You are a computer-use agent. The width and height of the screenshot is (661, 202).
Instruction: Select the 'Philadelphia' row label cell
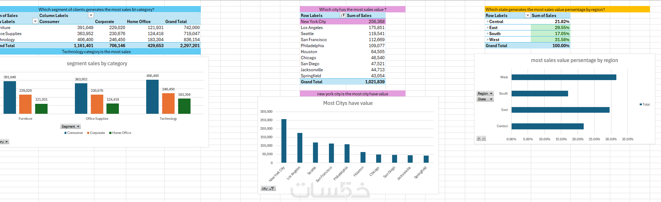point(323,46)
